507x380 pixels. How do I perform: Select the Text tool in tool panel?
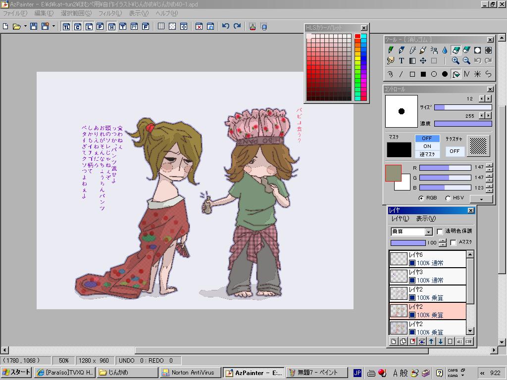(402, 61)
